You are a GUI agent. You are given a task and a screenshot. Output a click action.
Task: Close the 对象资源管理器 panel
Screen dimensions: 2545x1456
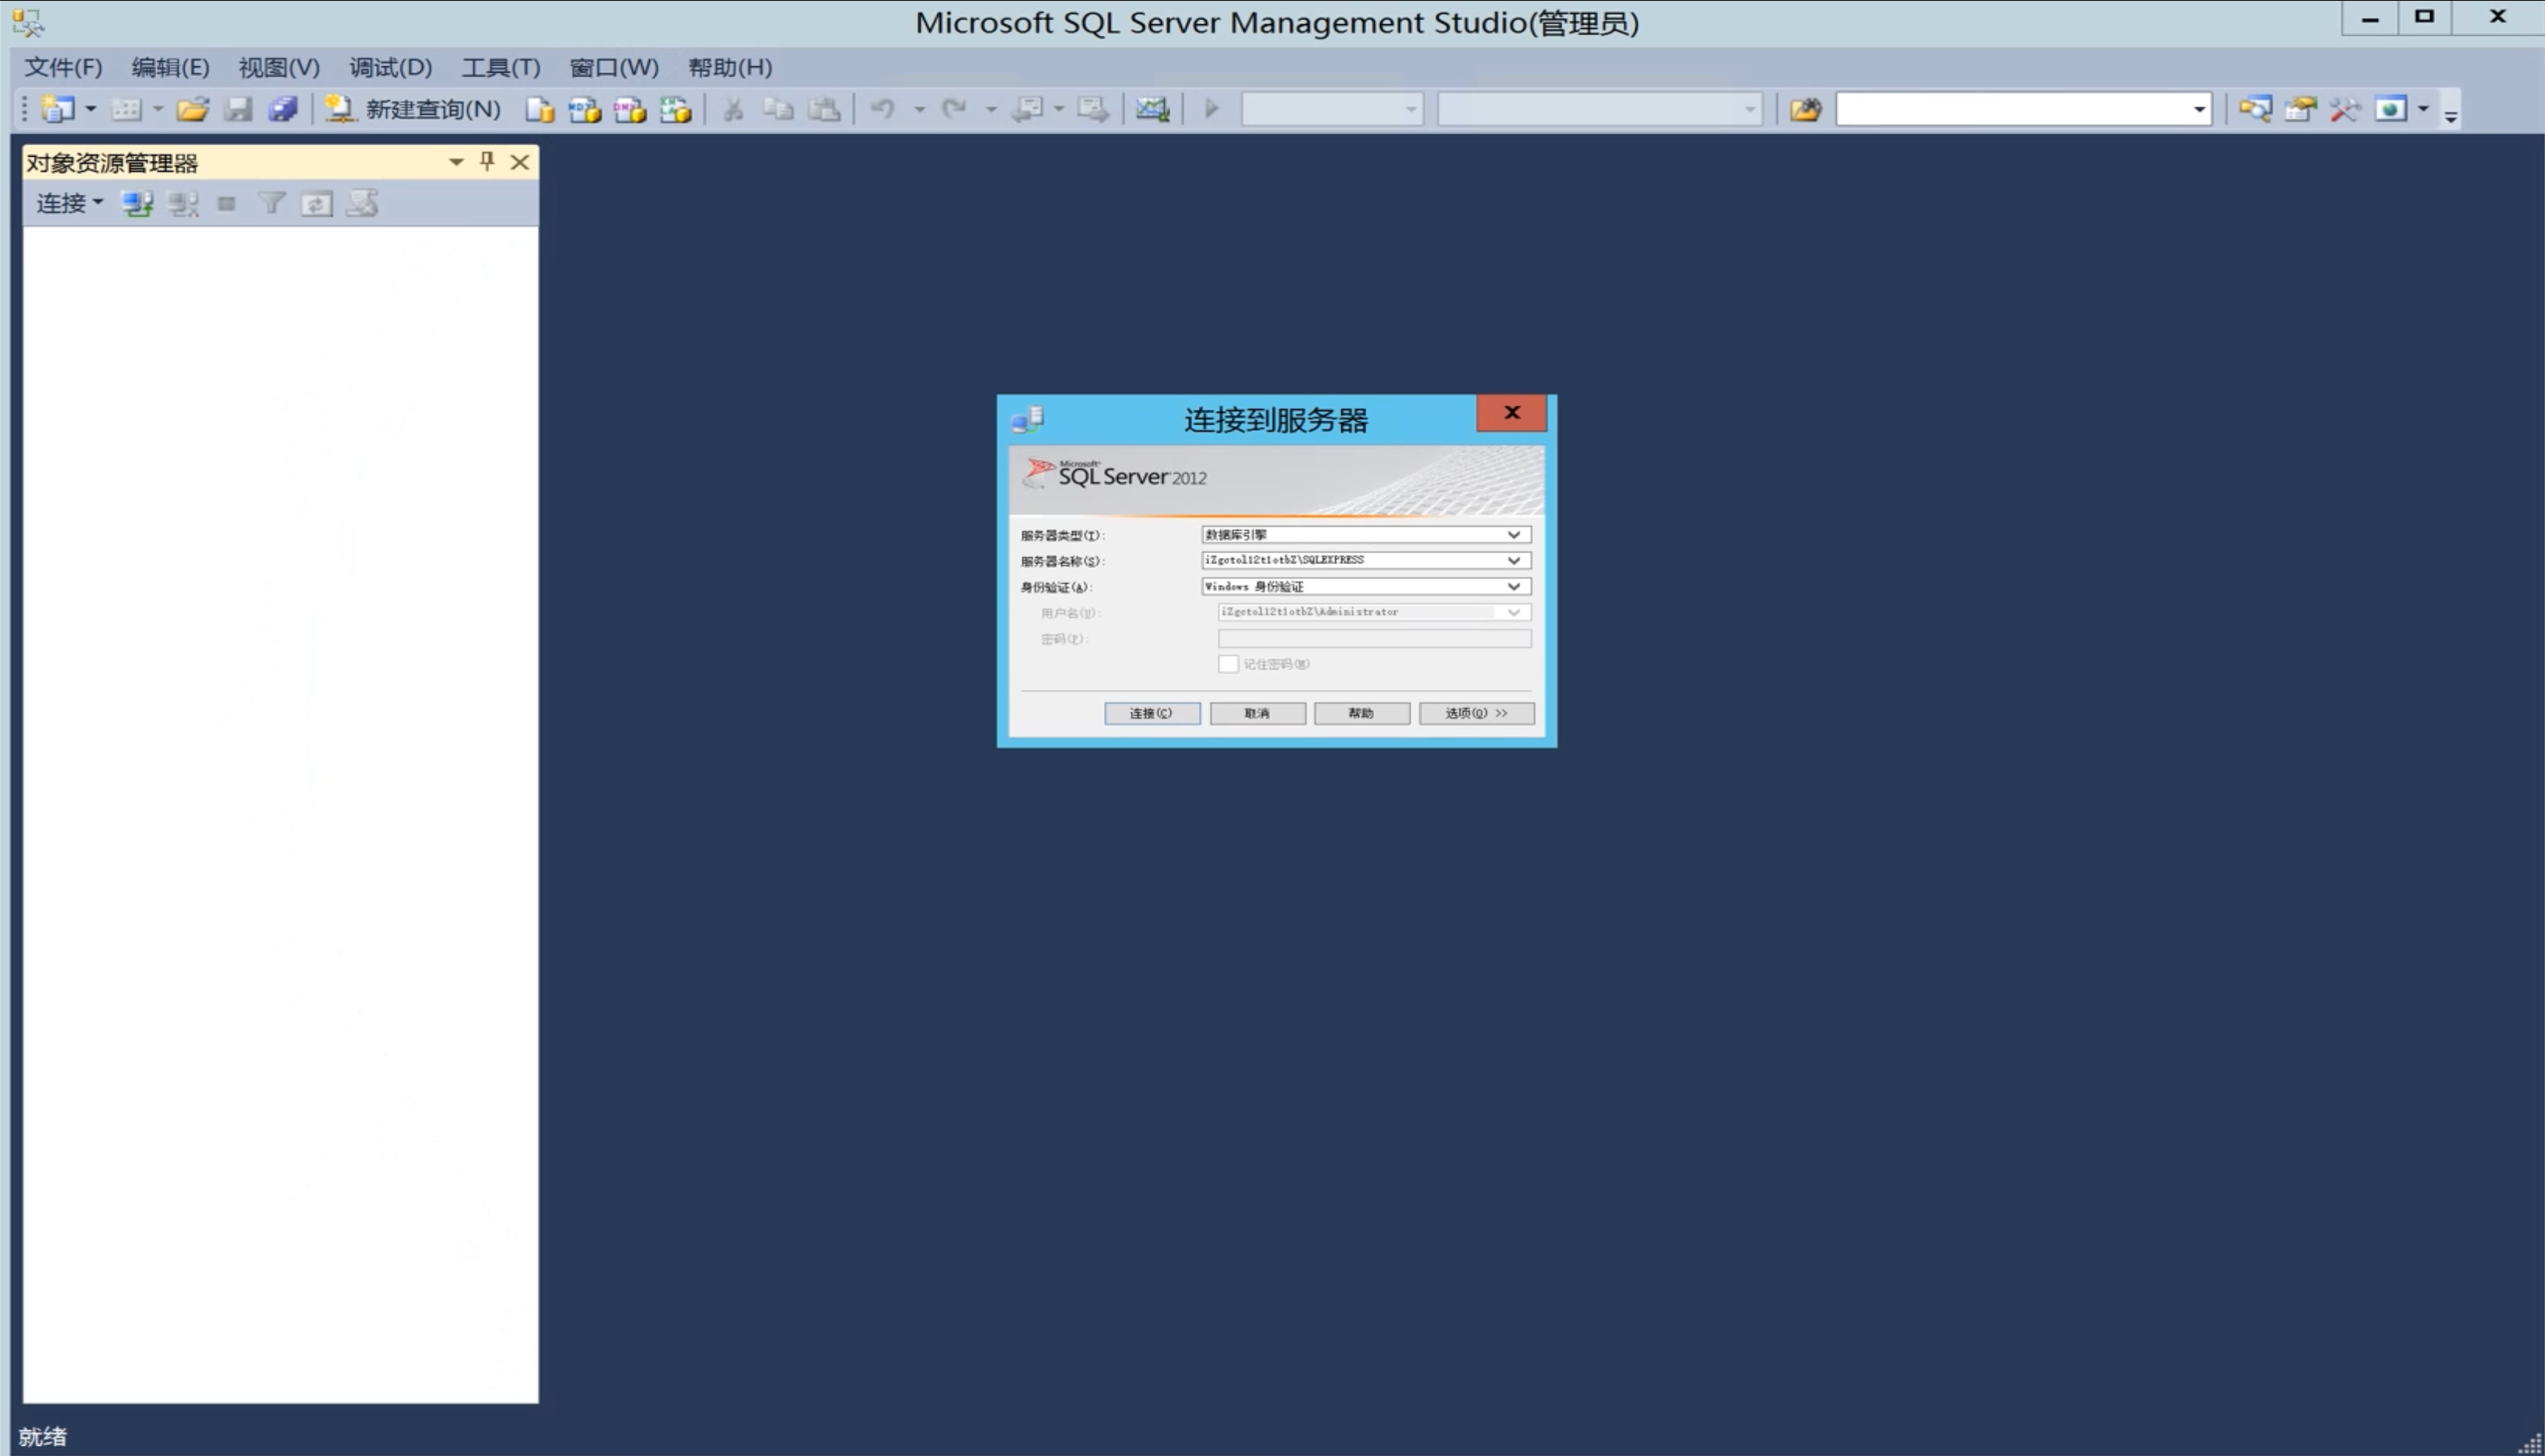[520, 162]
